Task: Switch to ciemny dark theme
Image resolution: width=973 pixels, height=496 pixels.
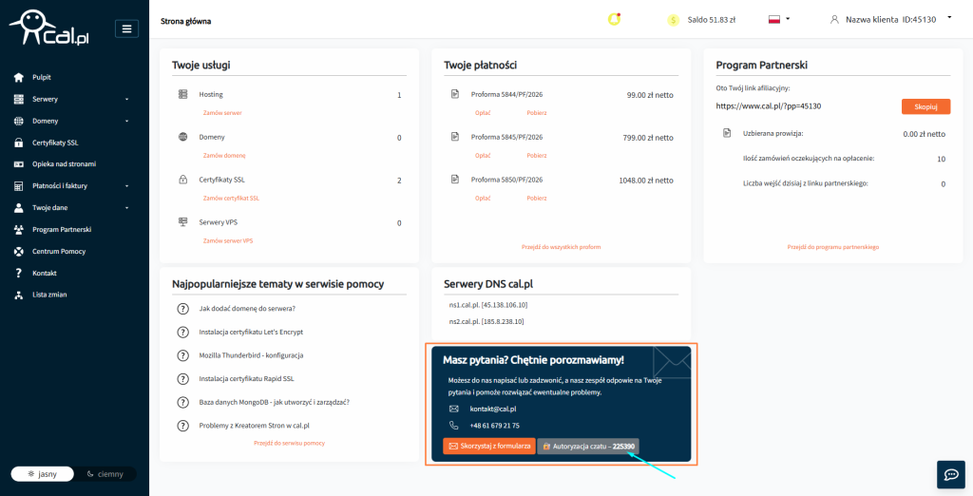Action: tap(105, 473)
